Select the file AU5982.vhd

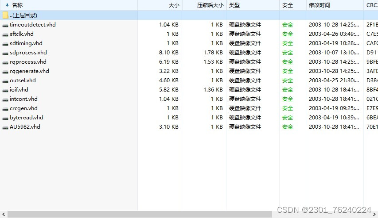[25, 127]
